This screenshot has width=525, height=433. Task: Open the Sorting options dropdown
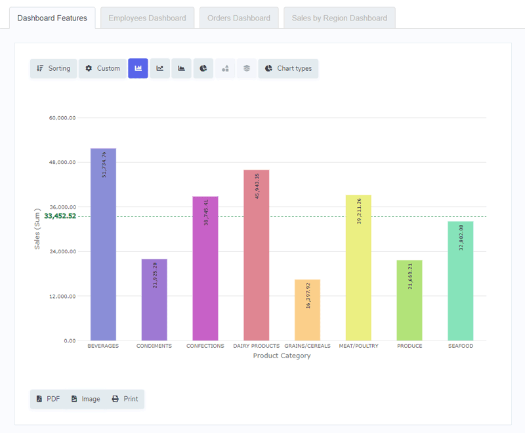tap(53, 68)
